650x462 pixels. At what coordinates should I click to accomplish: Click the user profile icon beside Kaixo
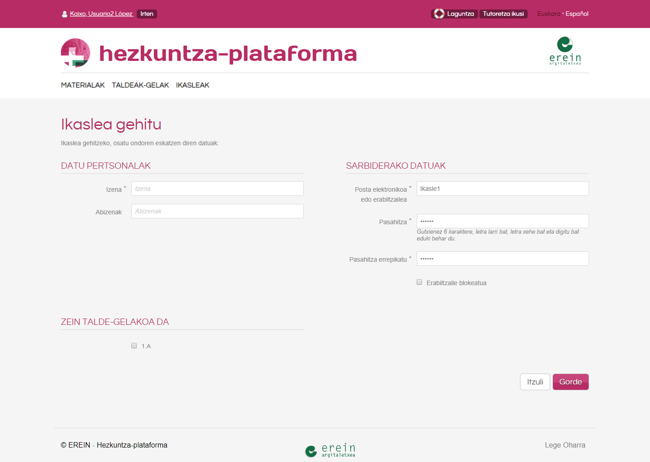64,14
